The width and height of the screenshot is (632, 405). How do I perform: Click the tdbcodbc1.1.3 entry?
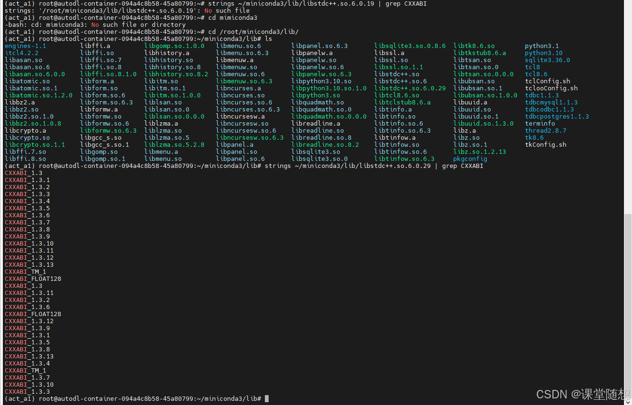(550, 110)
